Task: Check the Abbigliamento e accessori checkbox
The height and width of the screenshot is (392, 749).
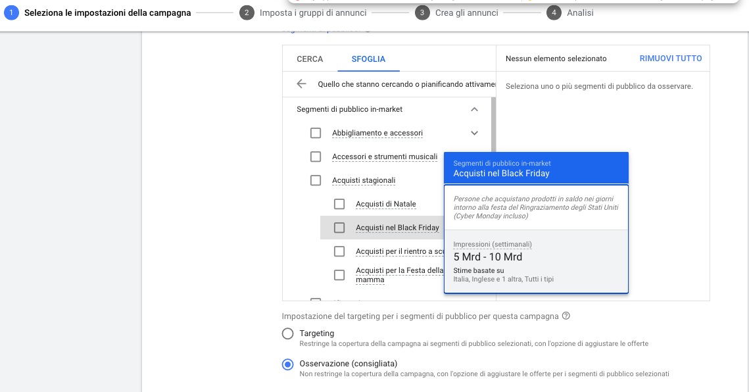Action: tap(316, 133)
